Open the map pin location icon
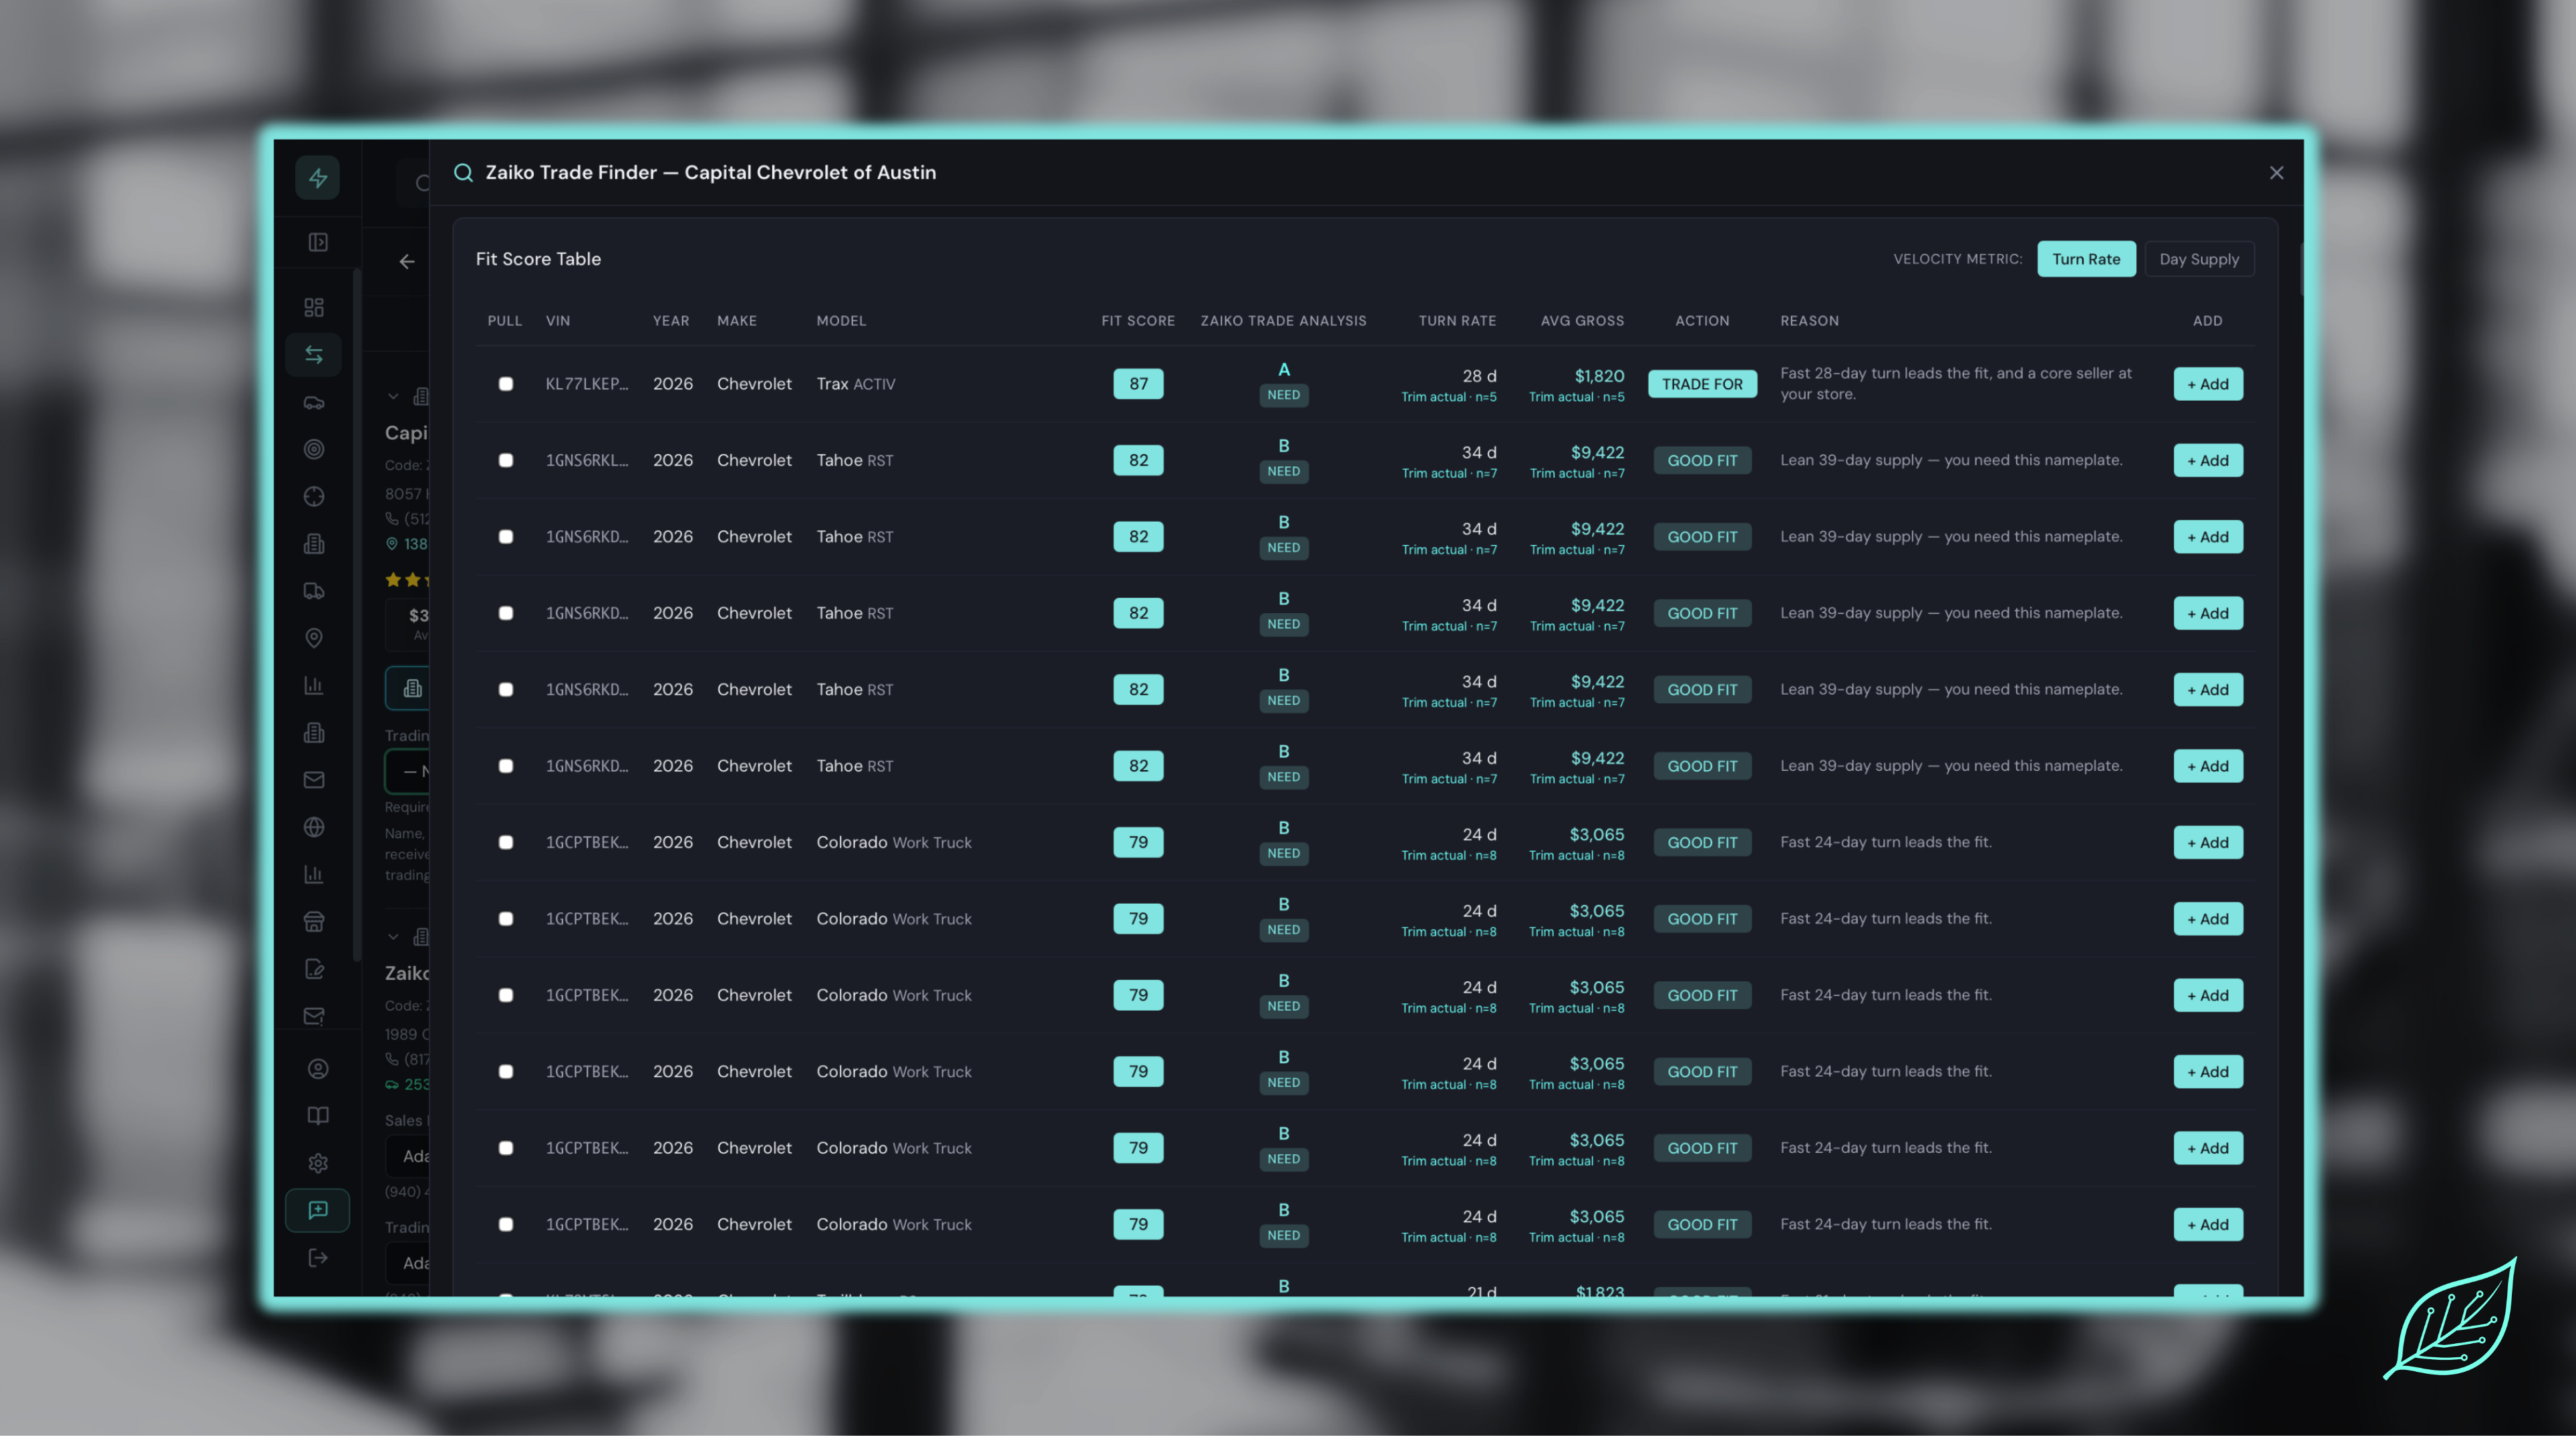2576x1436 pixels. pyautogui.click(x=314, y=638)
